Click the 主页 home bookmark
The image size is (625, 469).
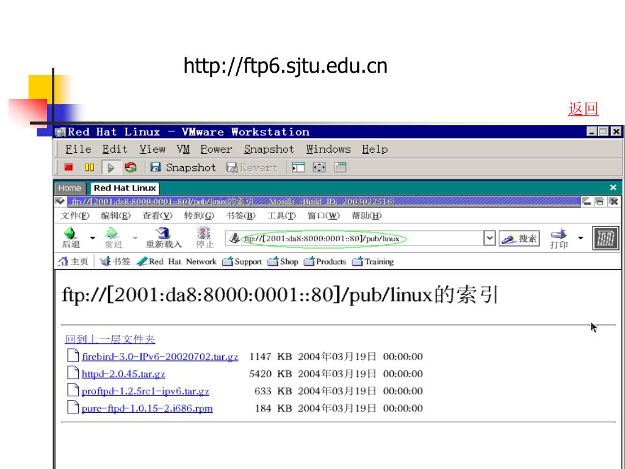(x=73, y=261)
